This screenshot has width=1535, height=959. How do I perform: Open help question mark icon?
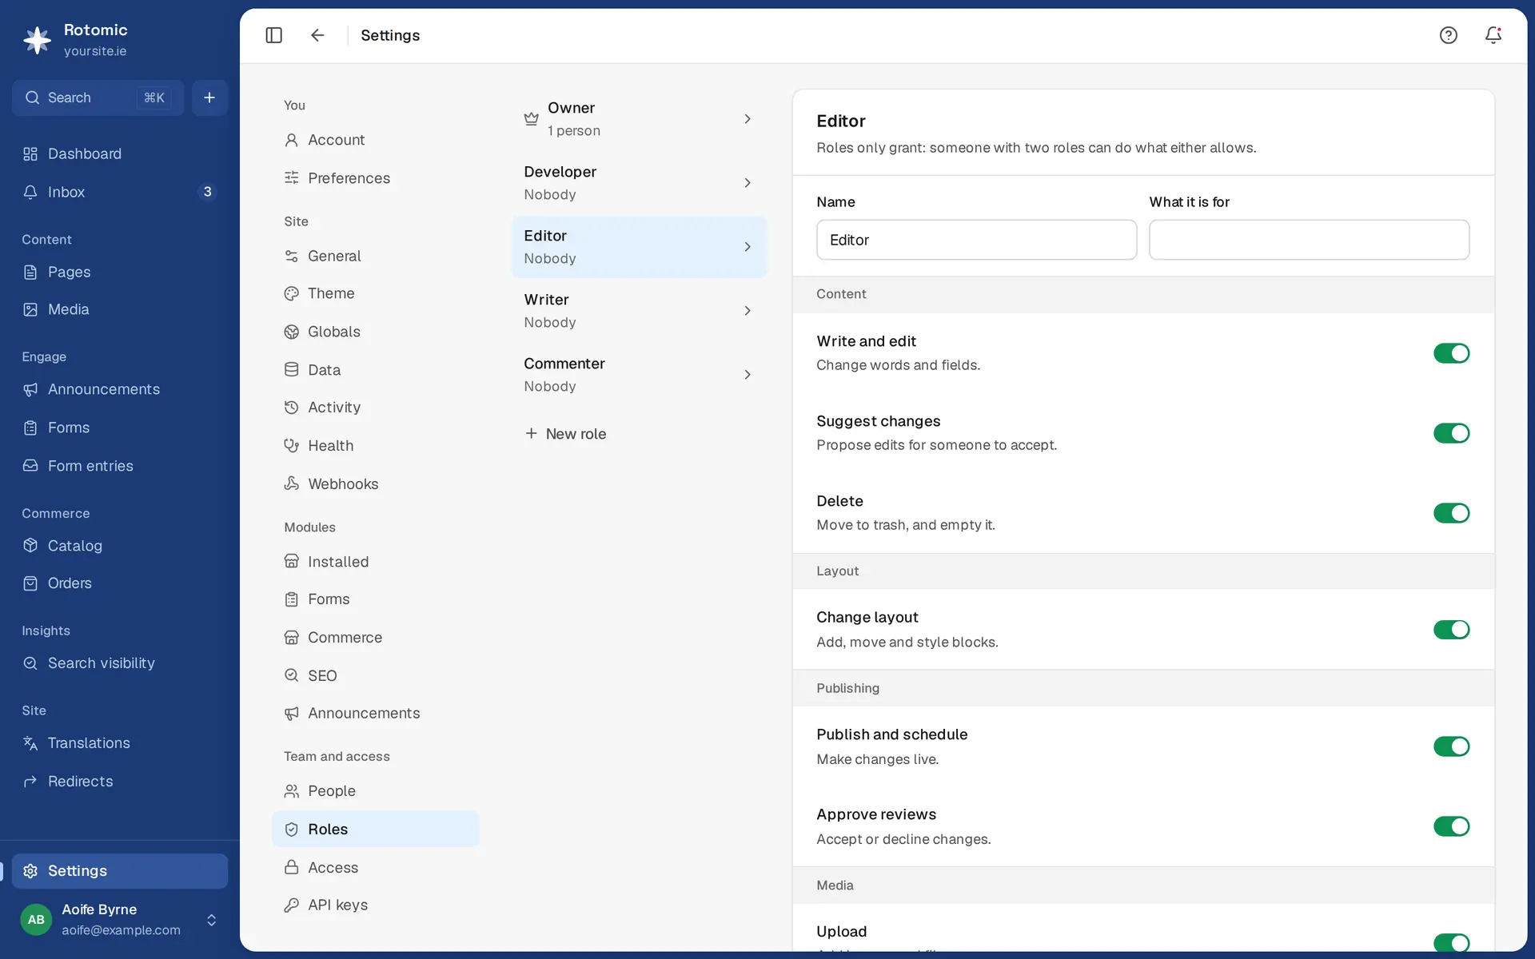click(x=1448, y=35)
